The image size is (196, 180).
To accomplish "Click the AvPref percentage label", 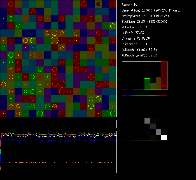I will click(x=133, y=33).
